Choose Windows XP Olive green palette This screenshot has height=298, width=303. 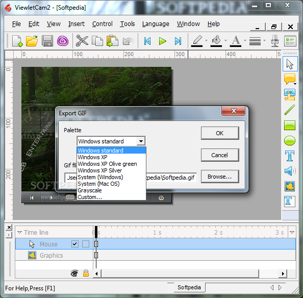[x=111, y=164]
